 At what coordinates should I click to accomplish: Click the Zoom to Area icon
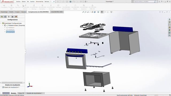pos(85,12)
